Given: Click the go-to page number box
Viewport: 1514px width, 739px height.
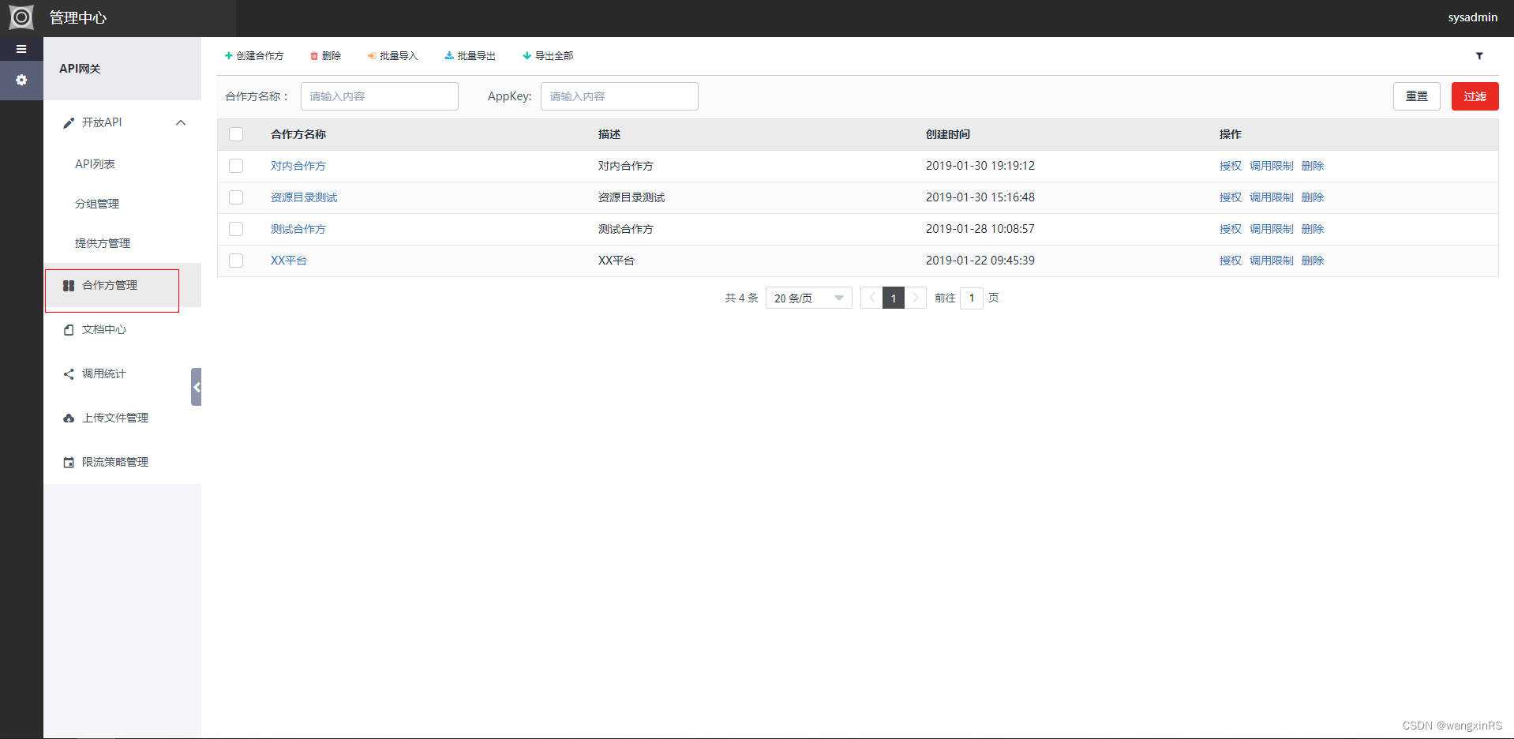Looking at the screenshot, I should (972, 298).
